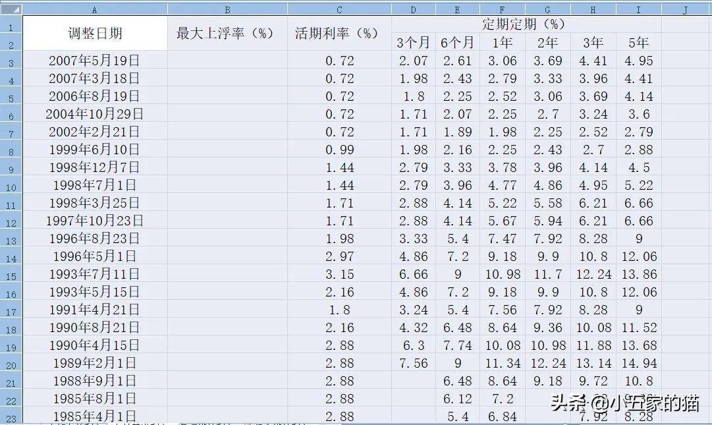Select column G header
Viewport: 712px width, 425px height.
coord(547,9)
